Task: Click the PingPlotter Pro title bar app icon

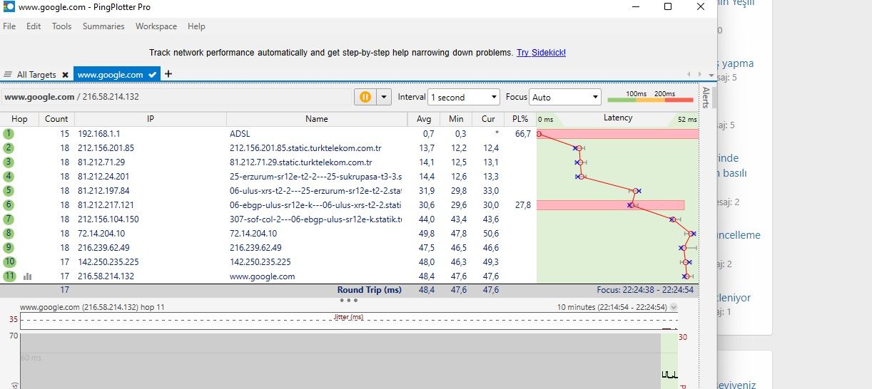Action: point(9,6)
